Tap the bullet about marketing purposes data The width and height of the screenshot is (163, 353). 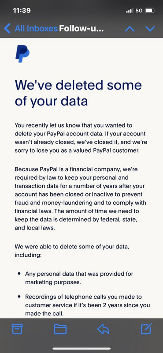[x=79, y=278]
